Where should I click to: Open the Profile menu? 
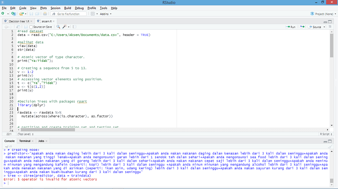[x=92, y=8]
